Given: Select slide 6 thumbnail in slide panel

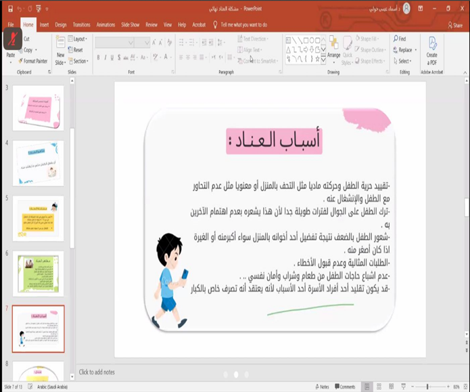Looking at the screenshot, I should pyautogui.click(x=39, y=273).
